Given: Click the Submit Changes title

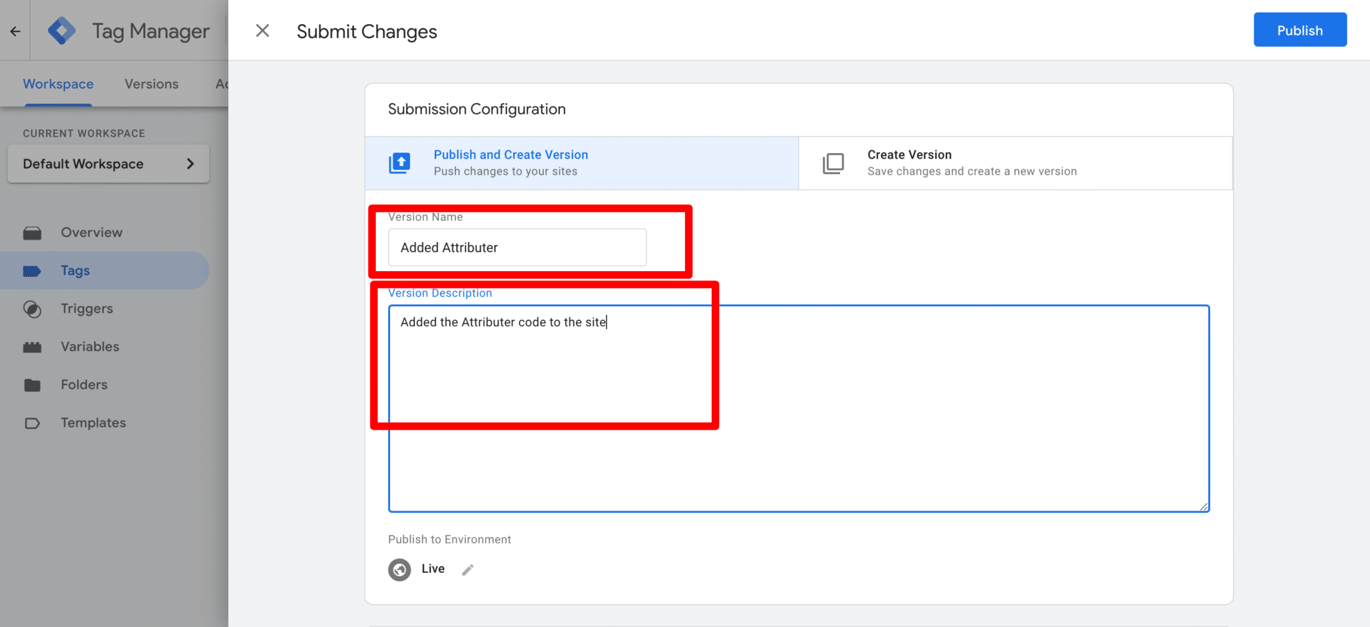Looking at the screenshot, I should click(367, 31).
